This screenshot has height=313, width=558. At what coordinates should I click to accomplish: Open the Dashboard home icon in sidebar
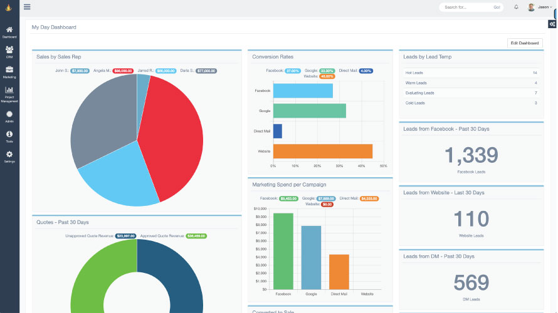tap(9, 29)
